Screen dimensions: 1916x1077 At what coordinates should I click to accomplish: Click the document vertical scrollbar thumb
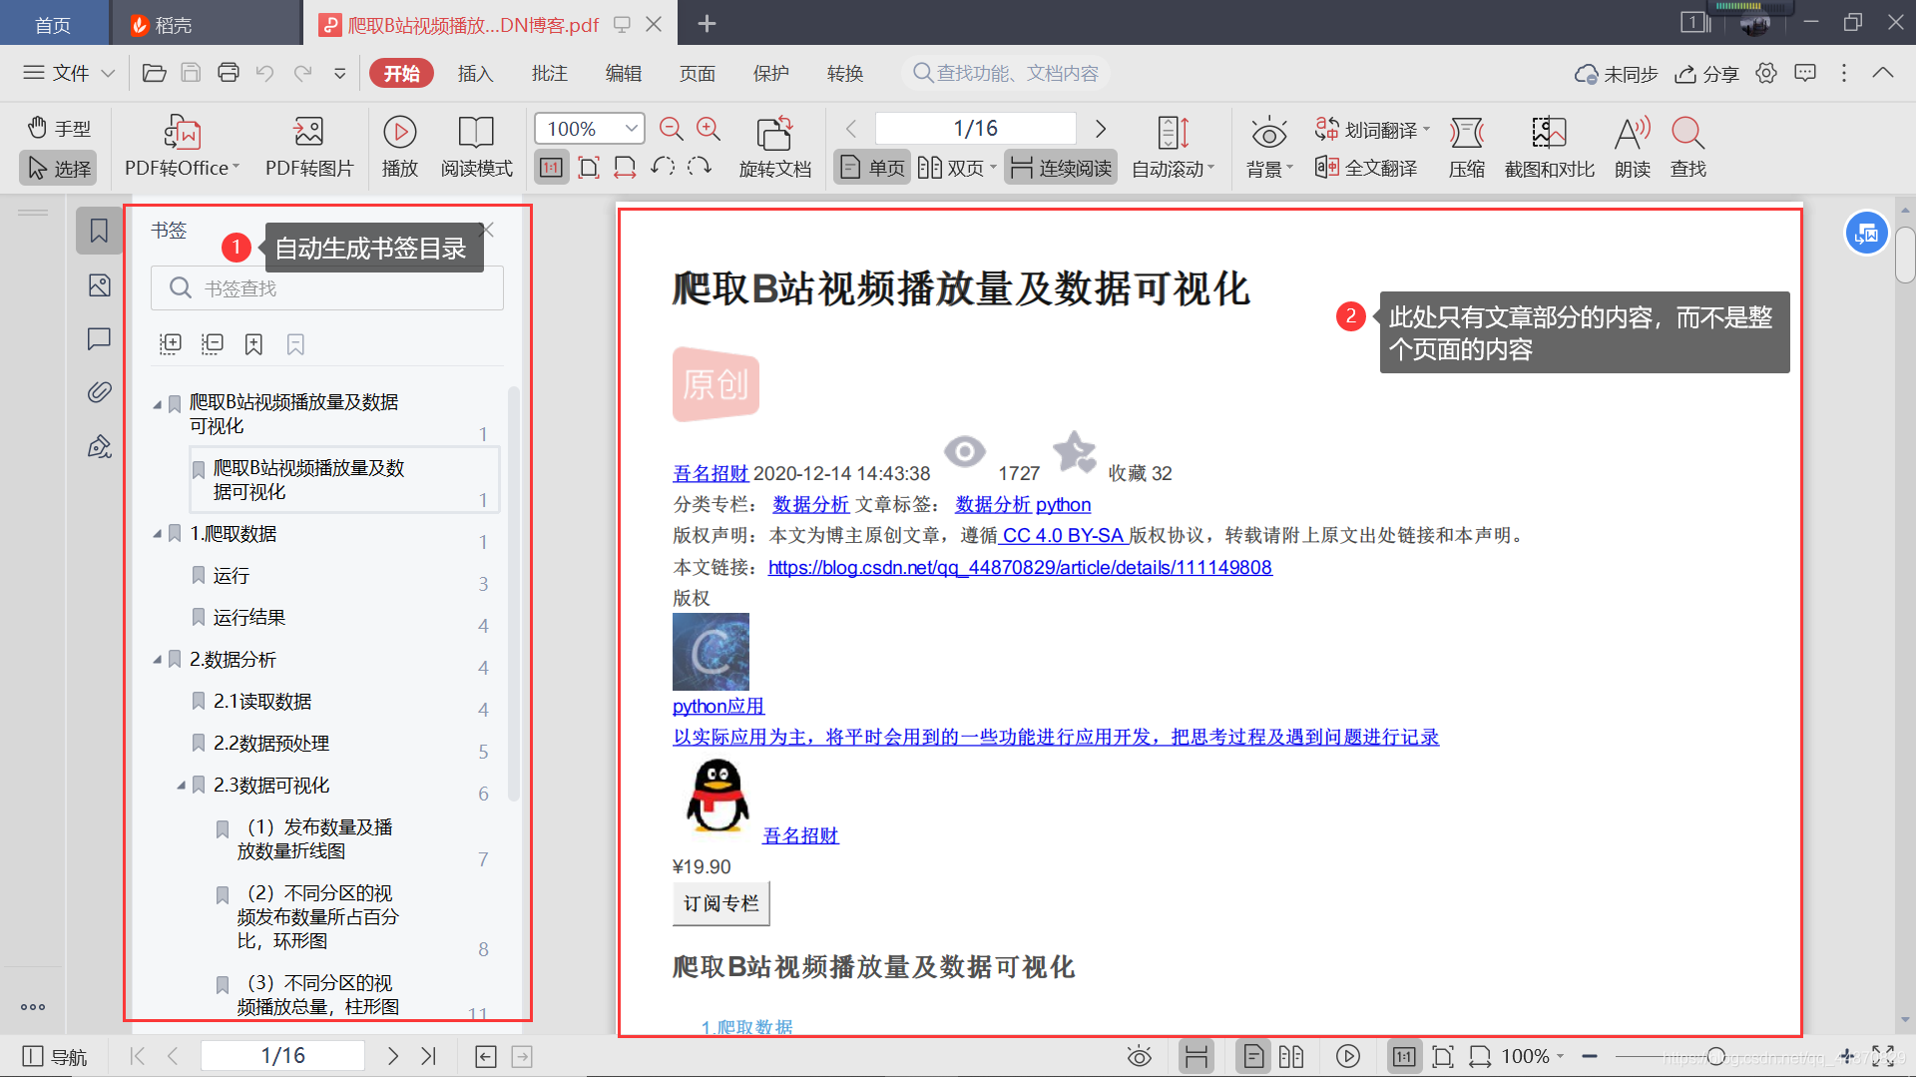[x=1905, y=256]
